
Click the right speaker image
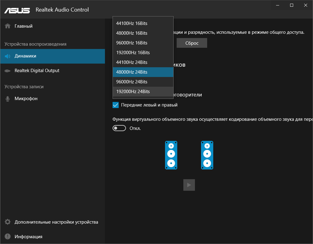click(x=207, y=155)
